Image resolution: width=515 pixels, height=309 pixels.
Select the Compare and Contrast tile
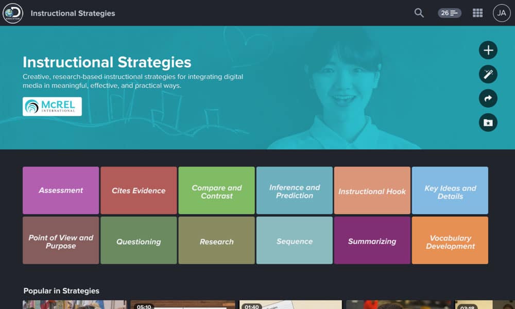(x=216, y=190)
